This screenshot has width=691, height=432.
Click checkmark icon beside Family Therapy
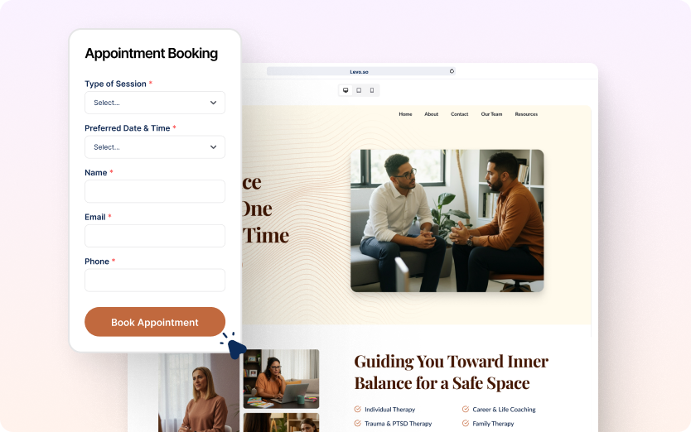[466, 424]
